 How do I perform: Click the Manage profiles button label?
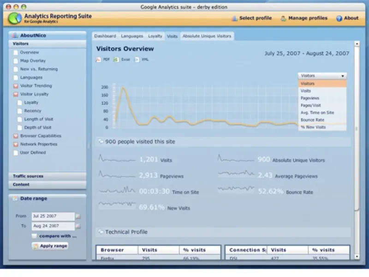click(x=308, y=18)
